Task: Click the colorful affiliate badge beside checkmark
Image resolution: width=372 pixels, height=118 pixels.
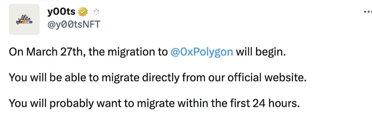Action: (x=96, y=12)
